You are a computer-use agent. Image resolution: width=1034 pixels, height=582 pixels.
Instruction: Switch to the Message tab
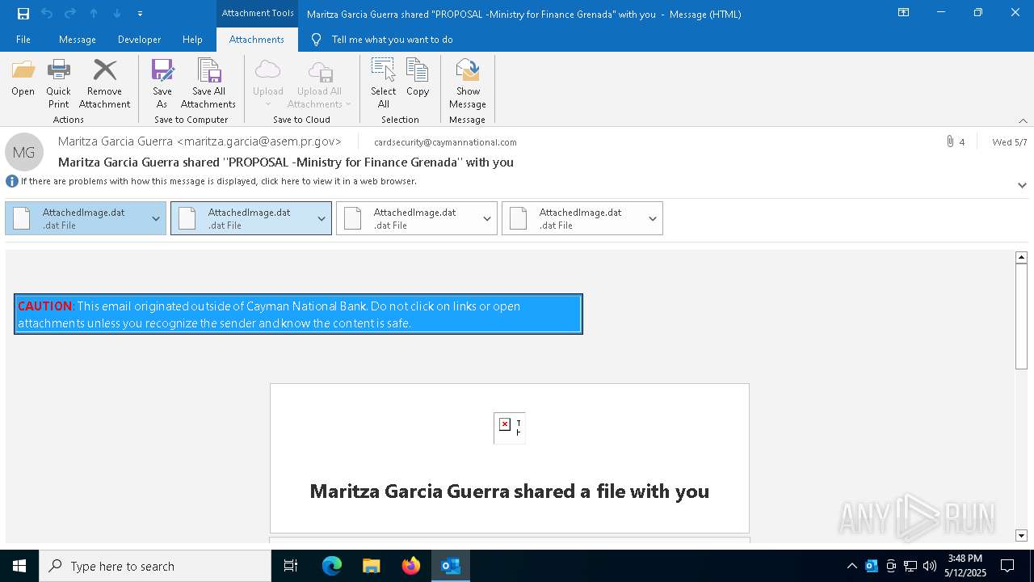tap(78, 40)
